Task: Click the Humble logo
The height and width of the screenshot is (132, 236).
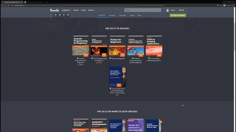Action: point(54,10)
